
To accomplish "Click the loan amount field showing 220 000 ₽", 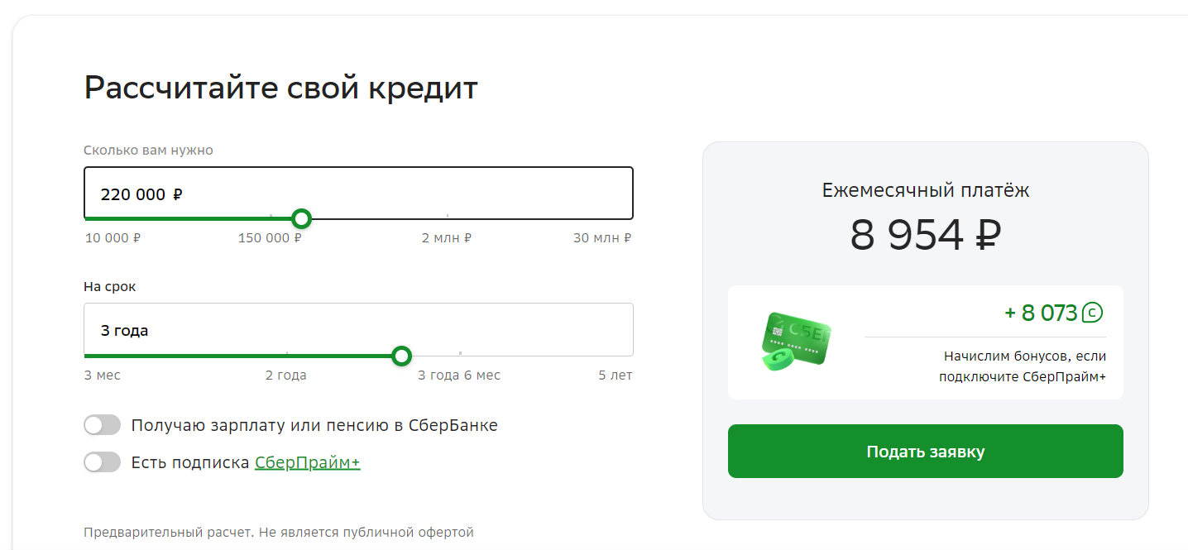I will (358, 194).
